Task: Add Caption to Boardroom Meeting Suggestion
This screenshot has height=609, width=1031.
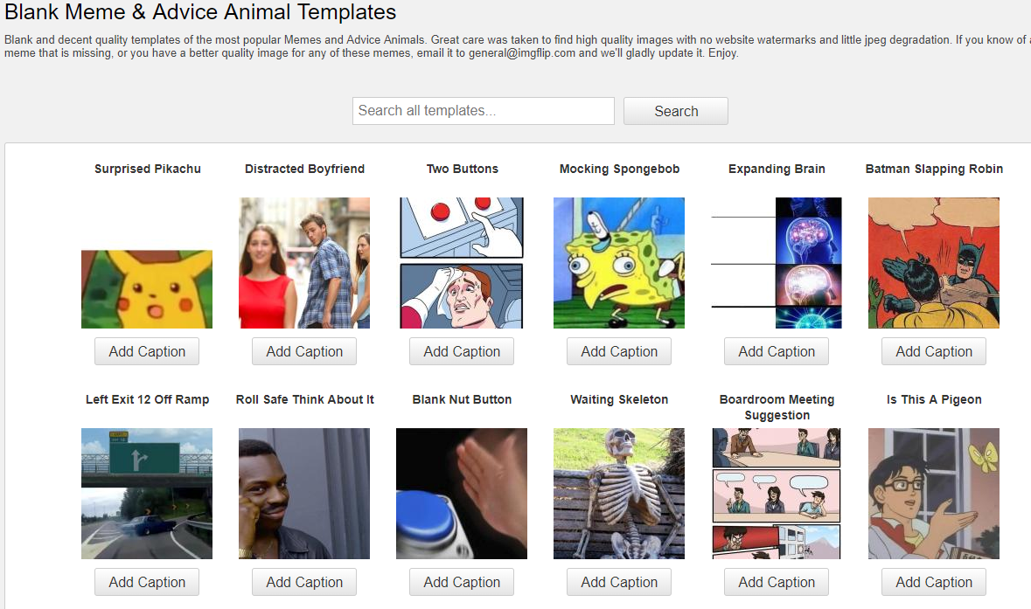Action: coord(777,582)
